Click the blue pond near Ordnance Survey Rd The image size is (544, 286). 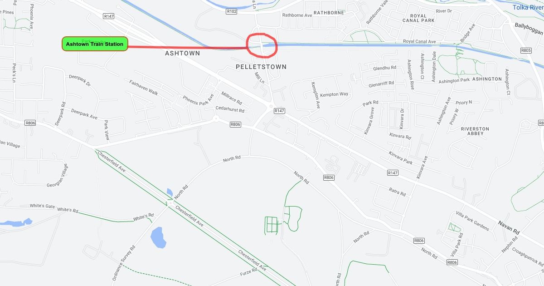coord(158,237)
